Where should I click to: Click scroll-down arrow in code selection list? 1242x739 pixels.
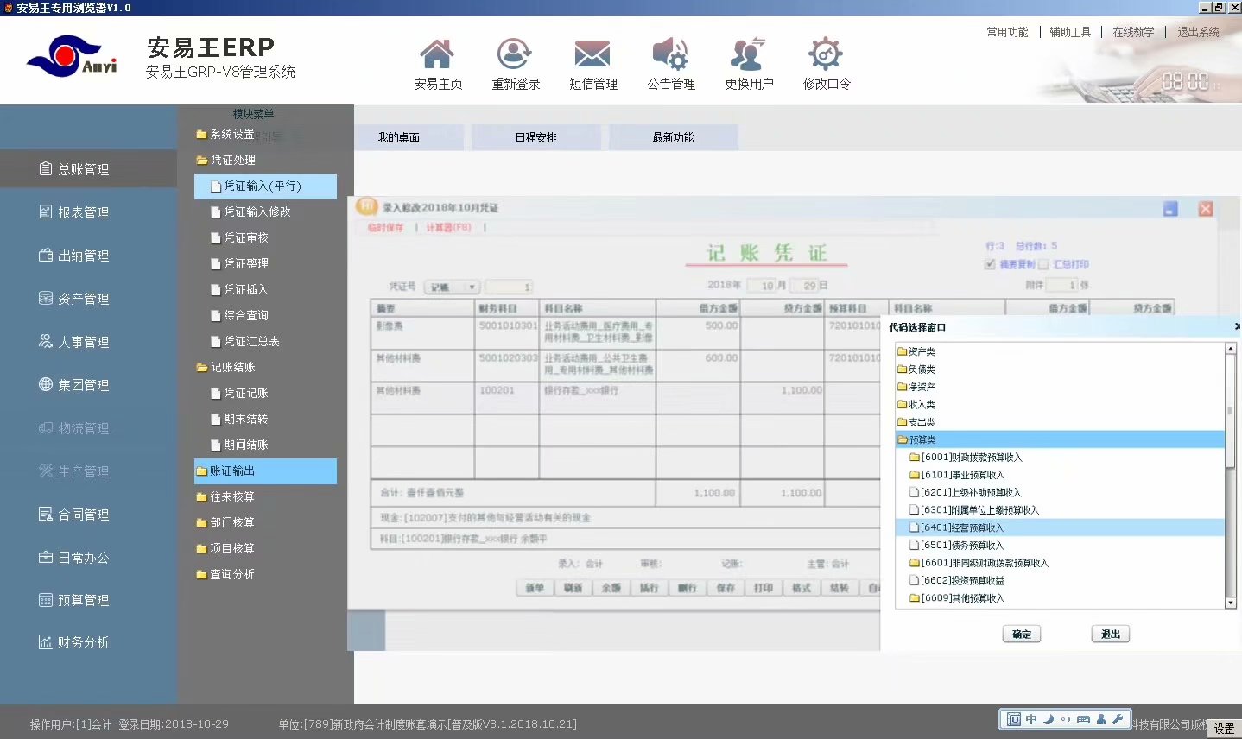coord(1231,603)
